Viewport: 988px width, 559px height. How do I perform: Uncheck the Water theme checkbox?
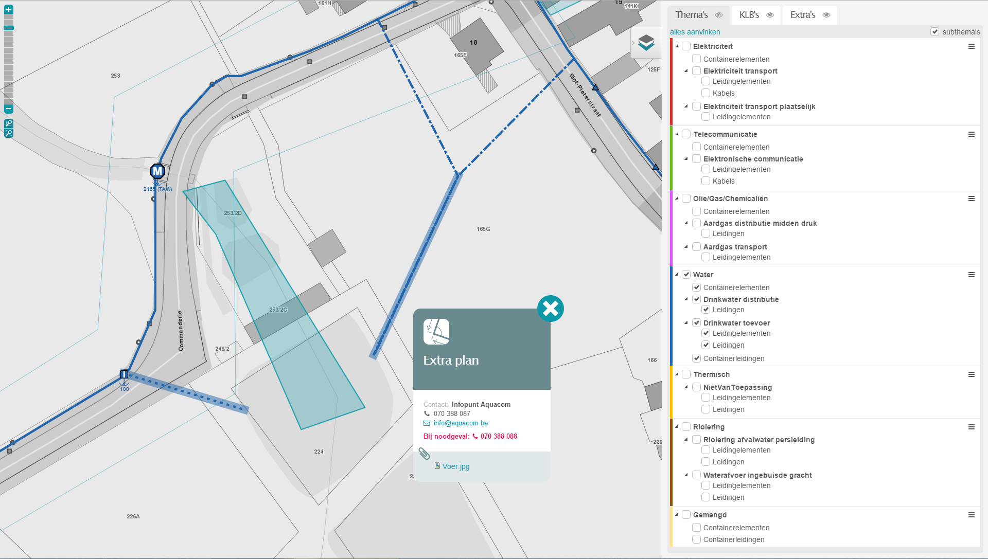tap(686, 275)
